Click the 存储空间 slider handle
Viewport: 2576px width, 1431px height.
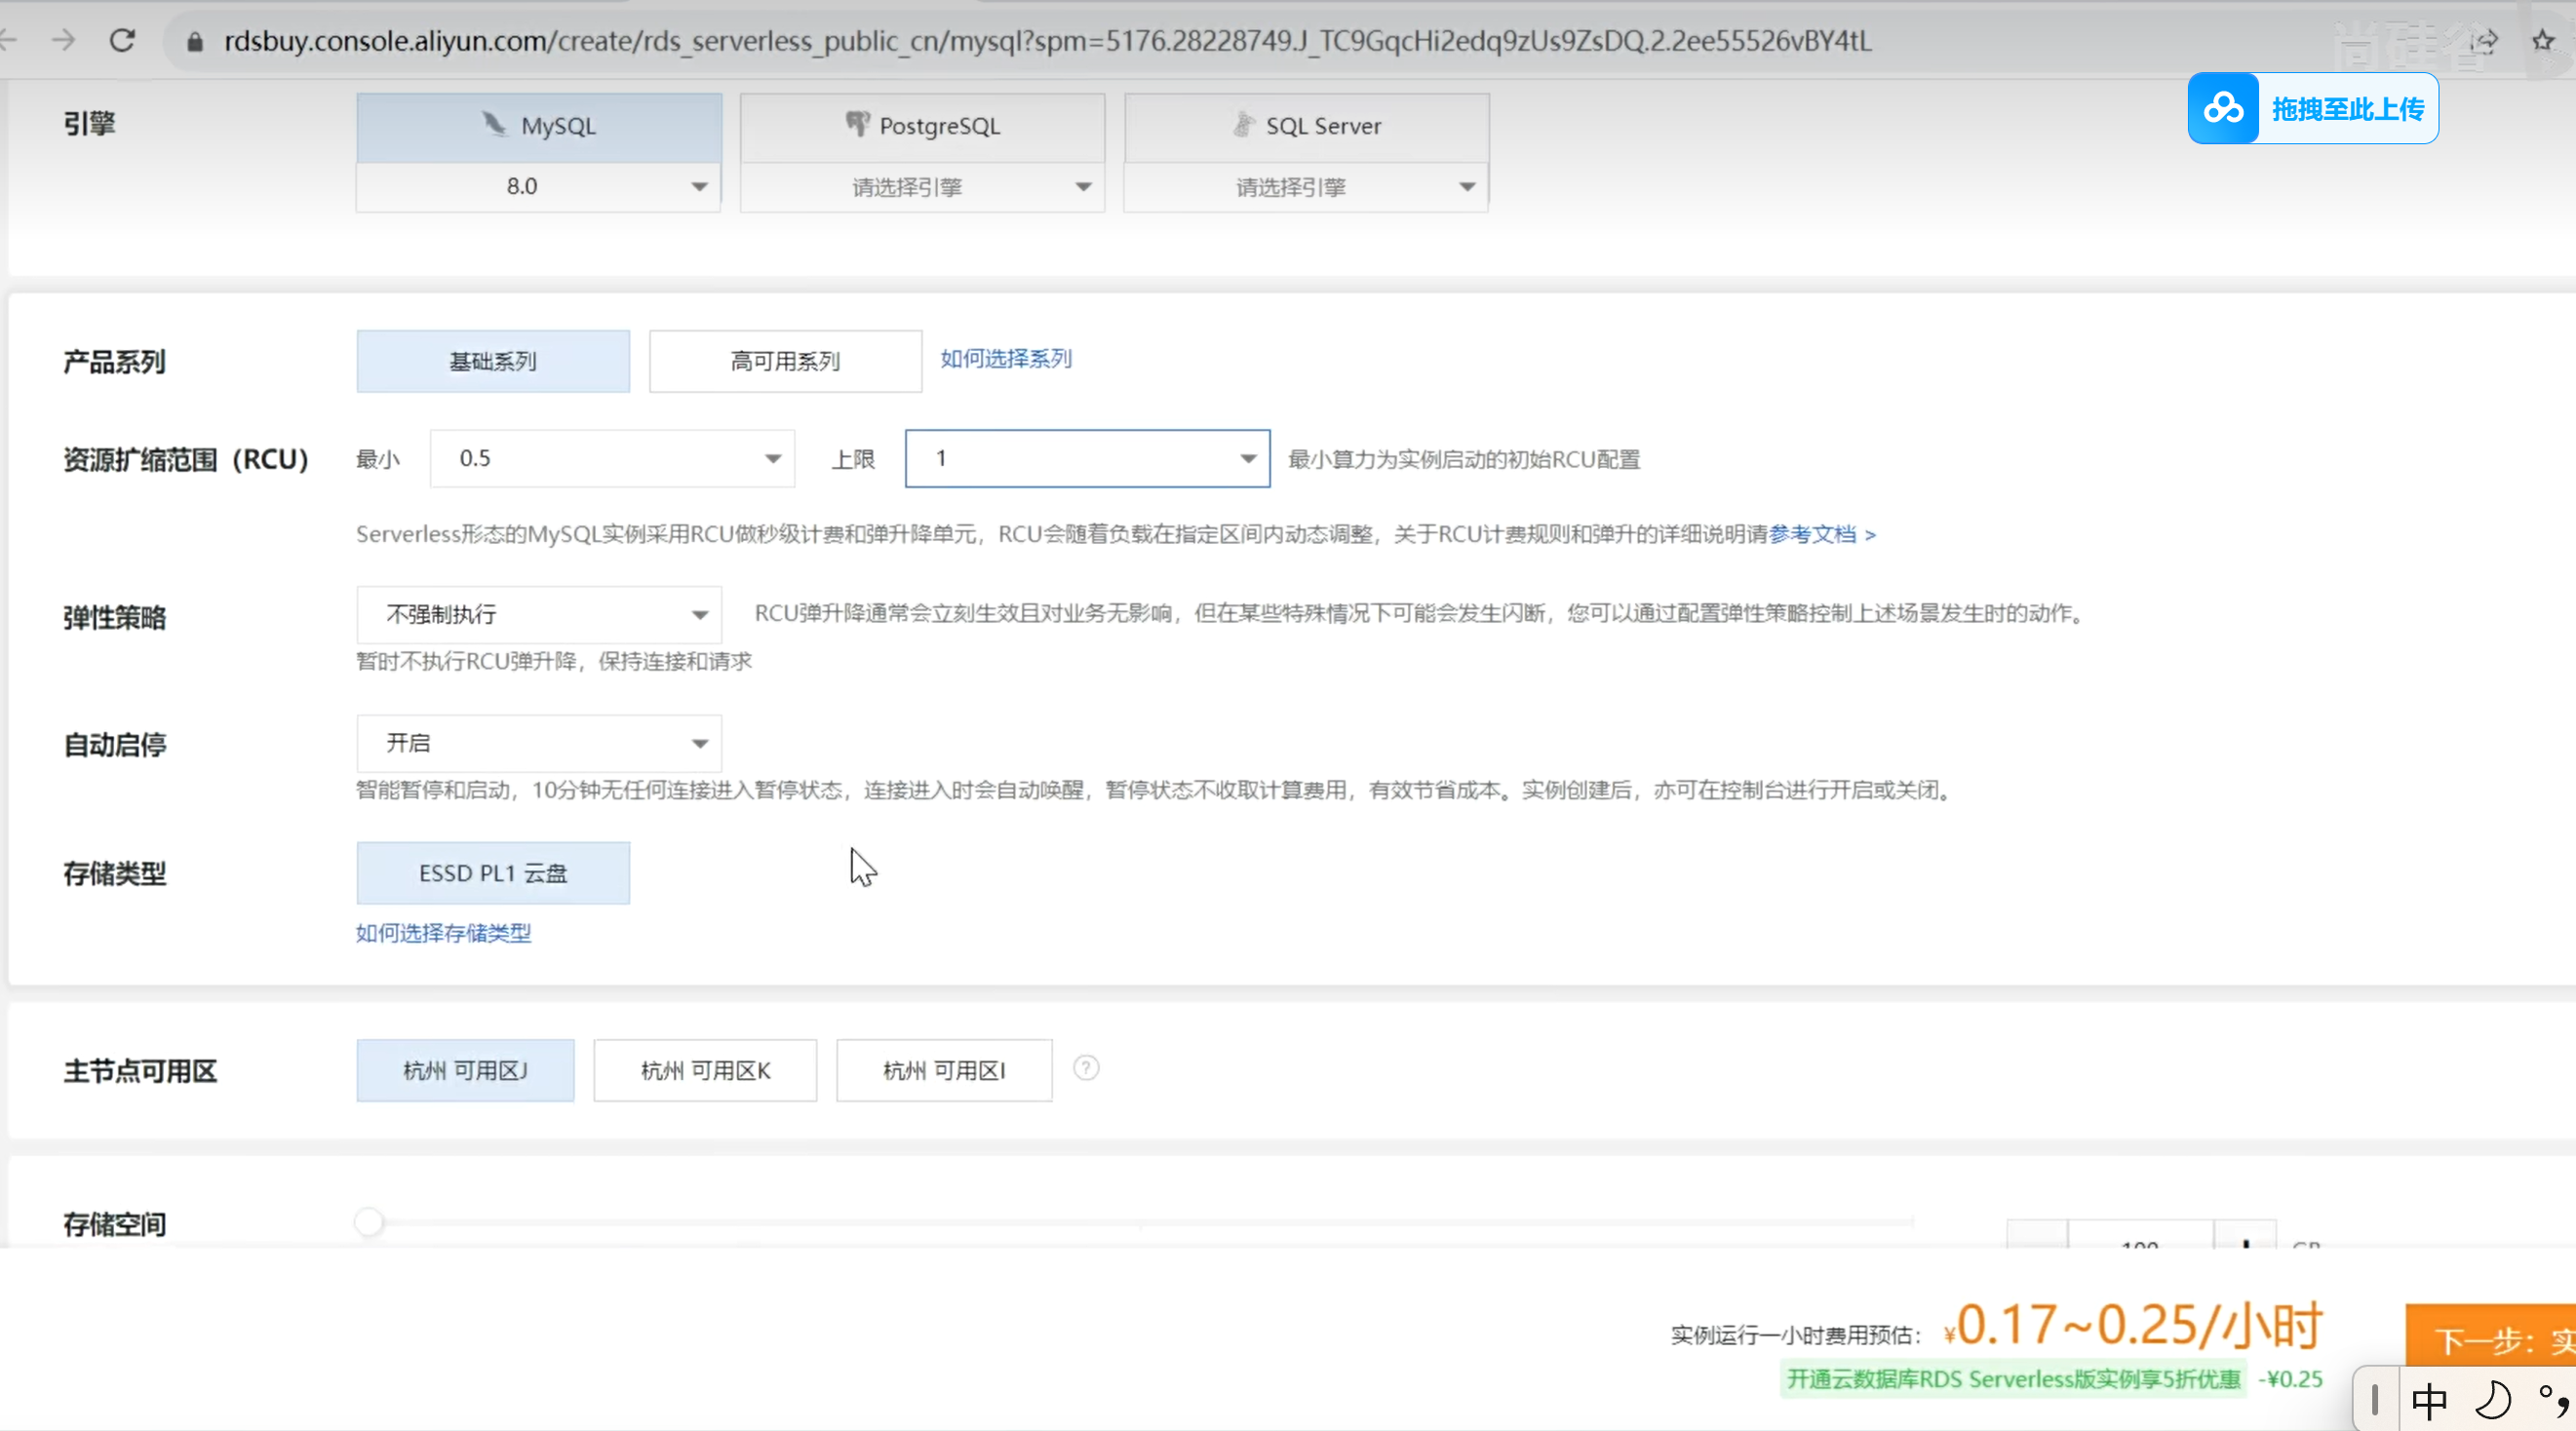[x=369, y=1221]
